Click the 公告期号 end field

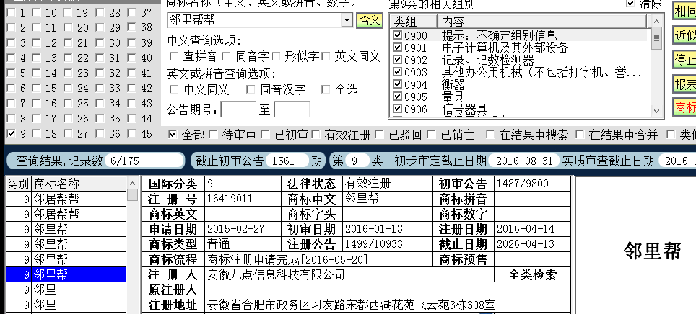(x=292, y=109)
